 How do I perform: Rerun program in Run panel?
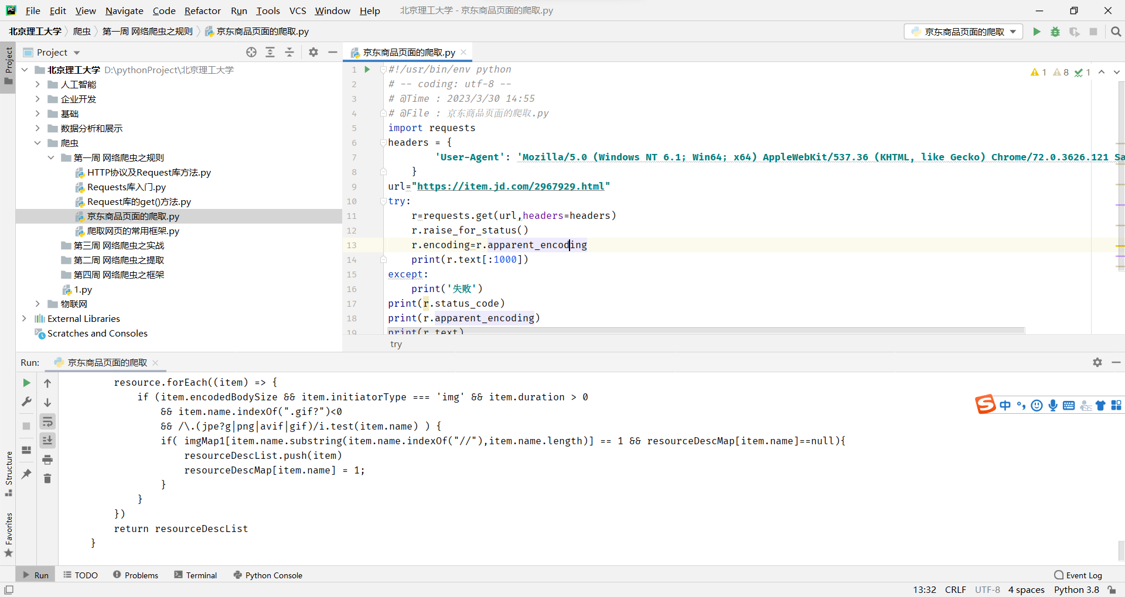tap(26, 382)
